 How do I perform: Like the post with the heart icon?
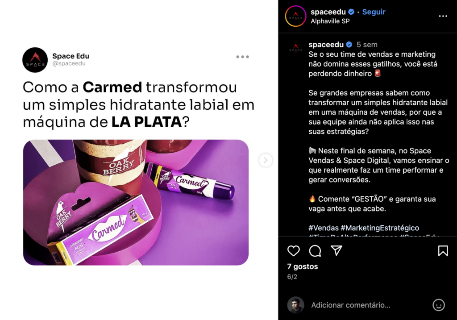[x=294, y=251]
